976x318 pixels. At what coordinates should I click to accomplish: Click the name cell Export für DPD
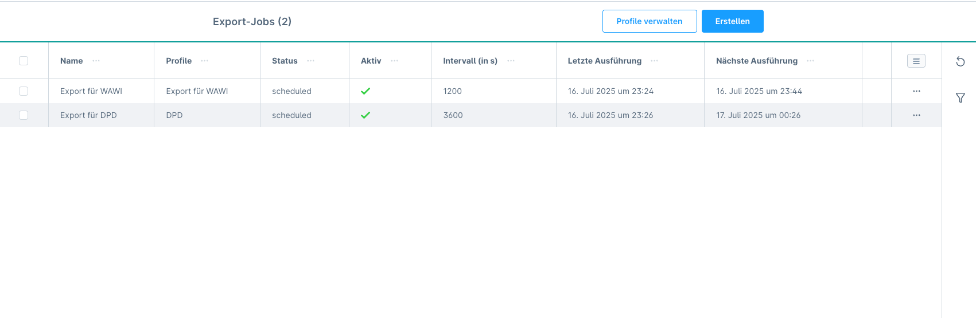pos(88,115)
